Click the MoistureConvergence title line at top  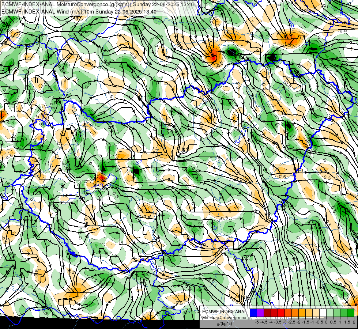tap(98, 4)
